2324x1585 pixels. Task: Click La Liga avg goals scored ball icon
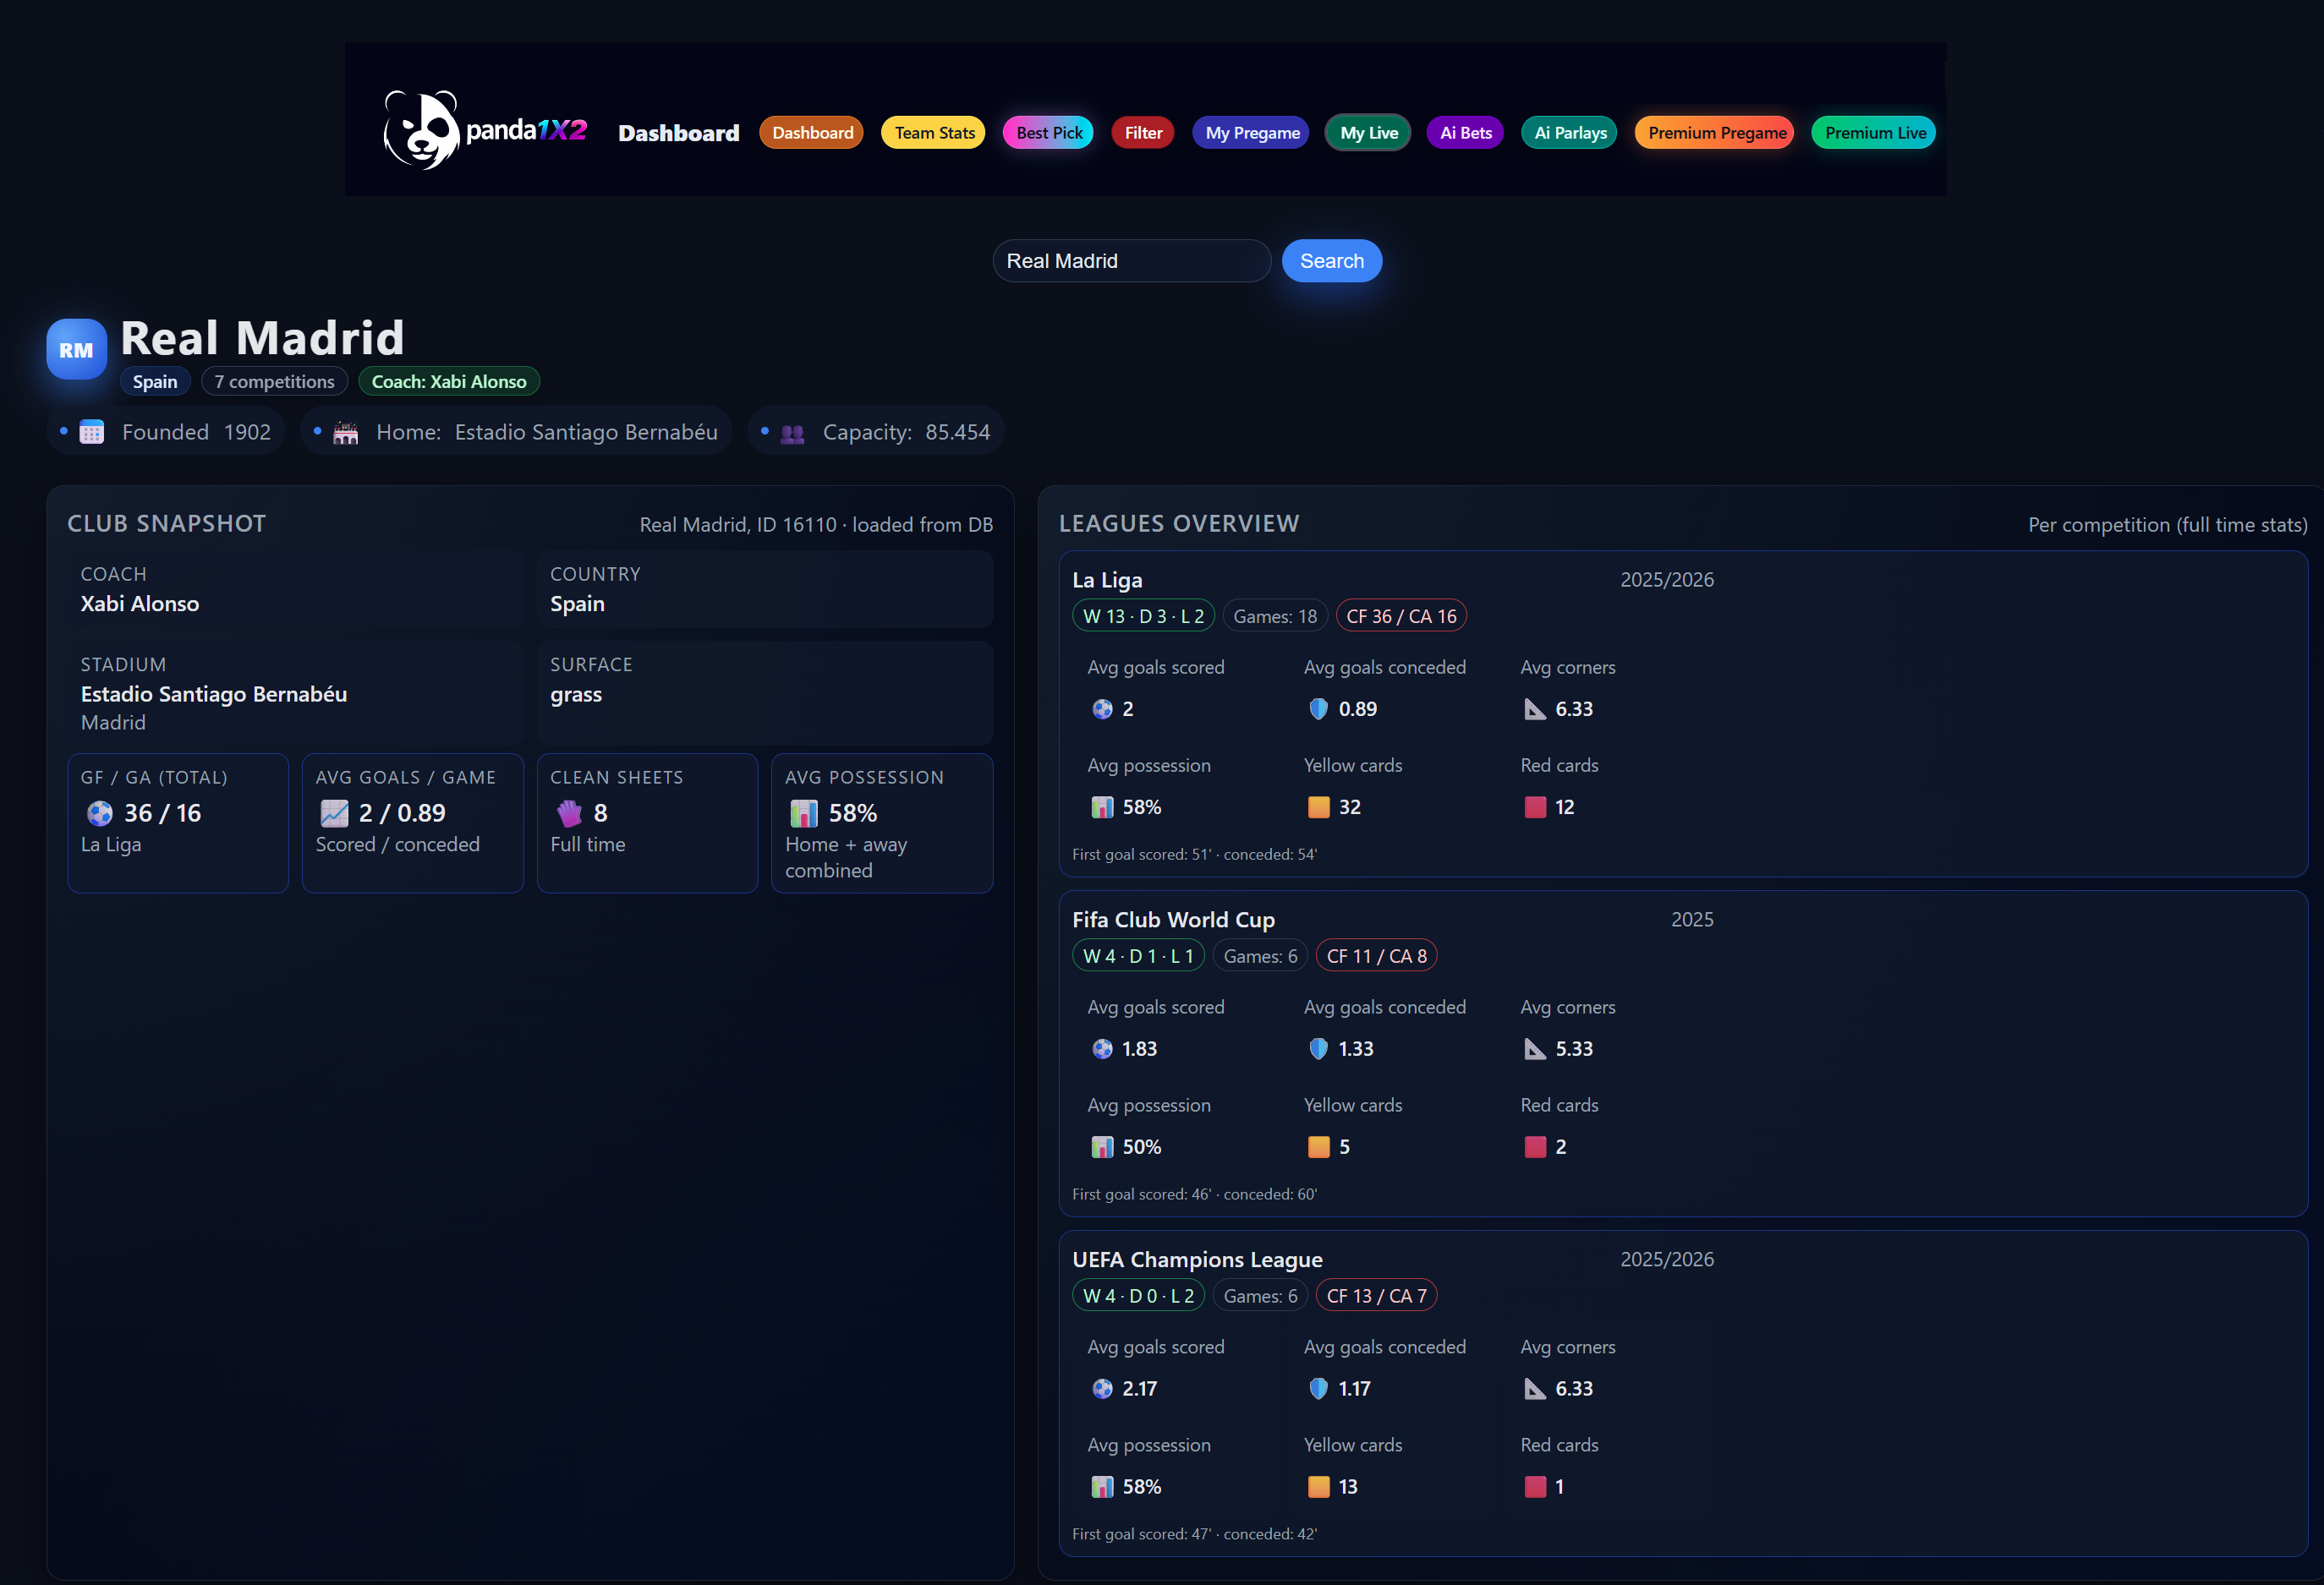[x=1102, y=708]
